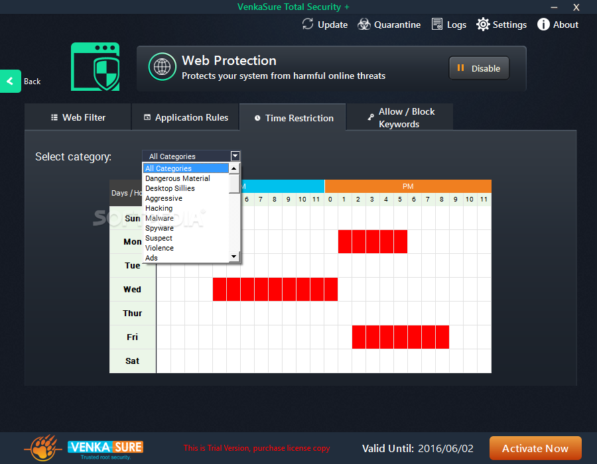Toggle Wednesday 11 AM red block

tap(317, 289)
